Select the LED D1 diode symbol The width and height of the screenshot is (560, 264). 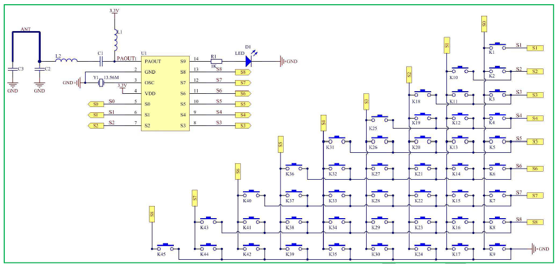point(247,61)
